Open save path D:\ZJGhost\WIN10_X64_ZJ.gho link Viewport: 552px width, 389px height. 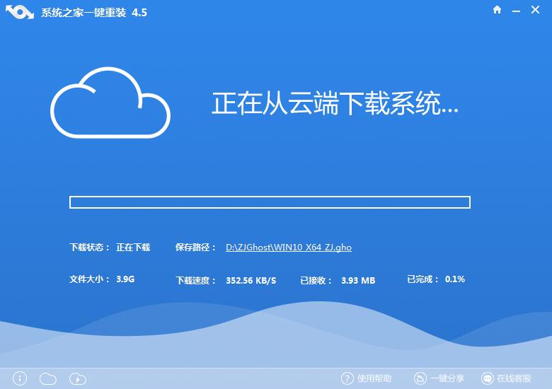[289, 248]
